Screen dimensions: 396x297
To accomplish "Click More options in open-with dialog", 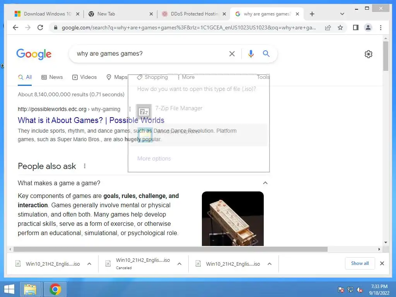I will (x=154, y=158).
